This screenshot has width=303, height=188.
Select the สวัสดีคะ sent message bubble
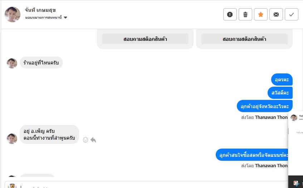point(280,93)
